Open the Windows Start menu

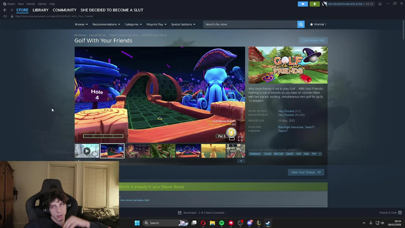click(x=137, y=223)
